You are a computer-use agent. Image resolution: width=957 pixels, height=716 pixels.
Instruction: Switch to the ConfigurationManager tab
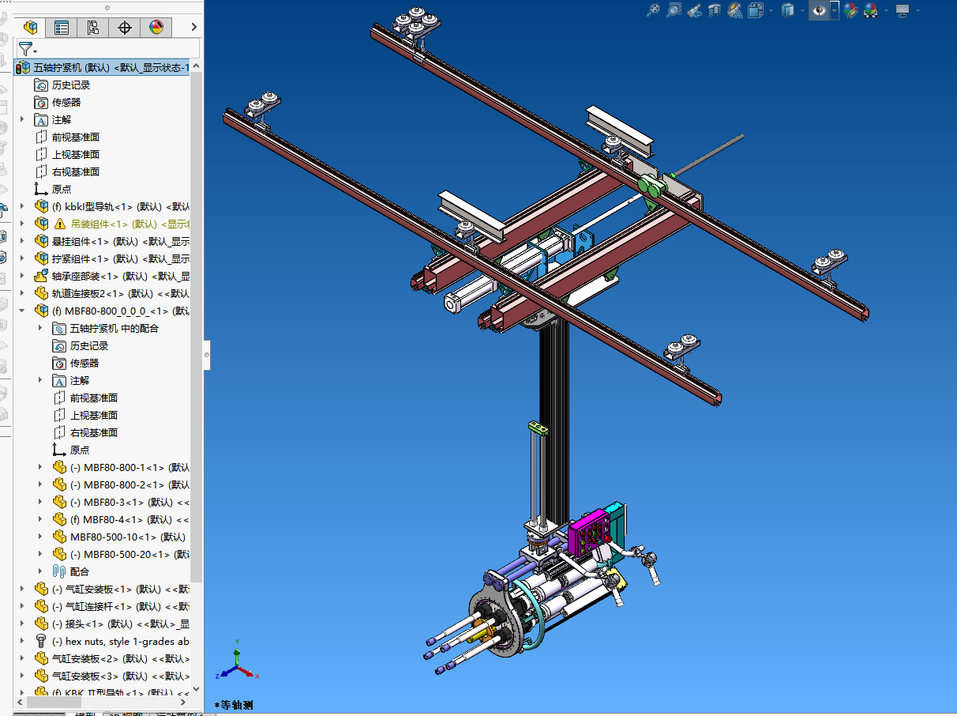[93, 28]
